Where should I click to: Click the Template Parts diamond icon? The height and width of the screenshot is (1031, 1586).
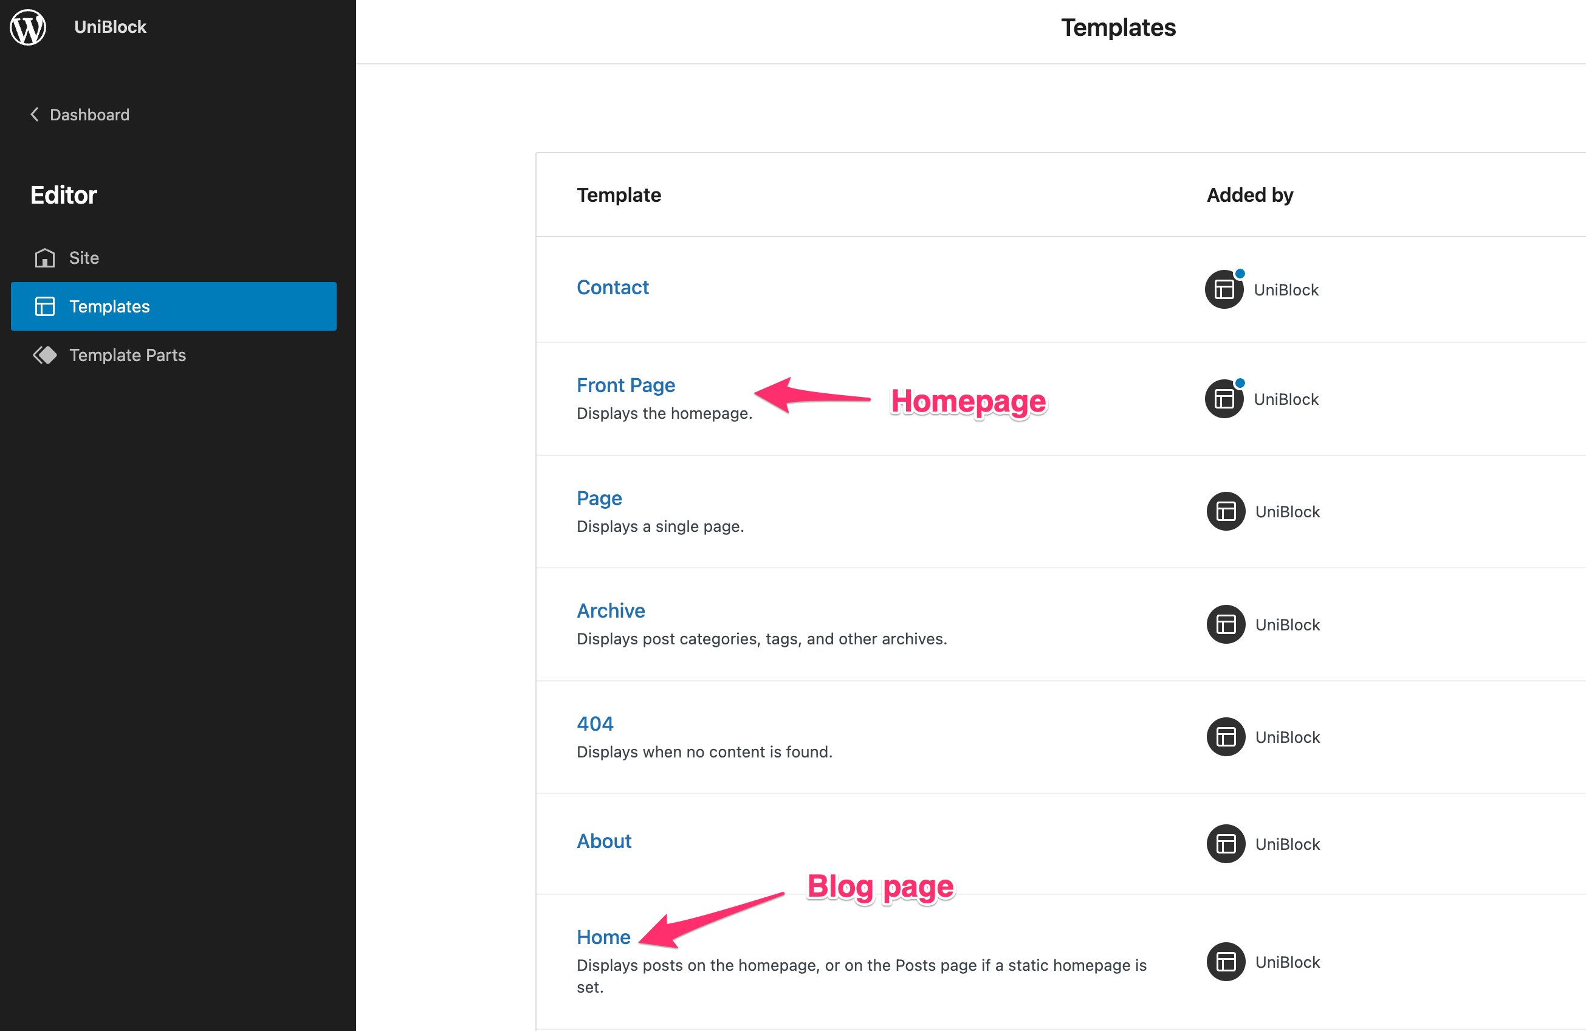click(x=44, y=355)
